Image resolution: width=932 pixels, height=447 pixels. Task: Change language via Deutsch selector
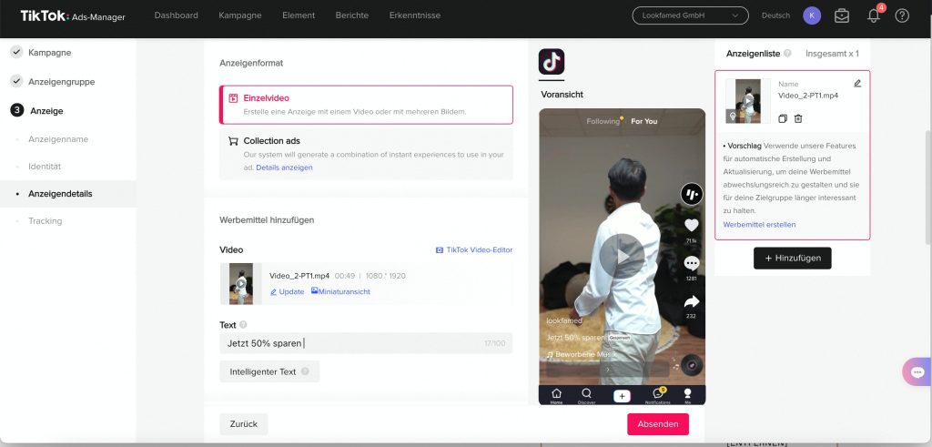click(775, 16)
